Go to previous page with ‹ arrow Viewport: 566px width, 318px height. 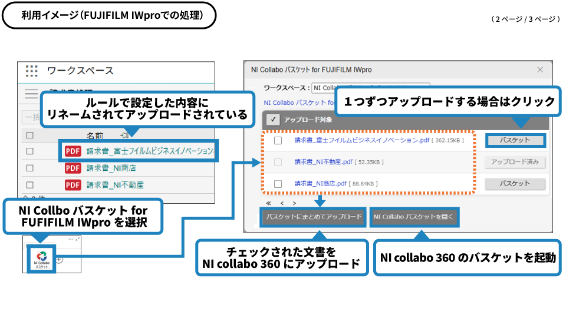click(282, 203)
